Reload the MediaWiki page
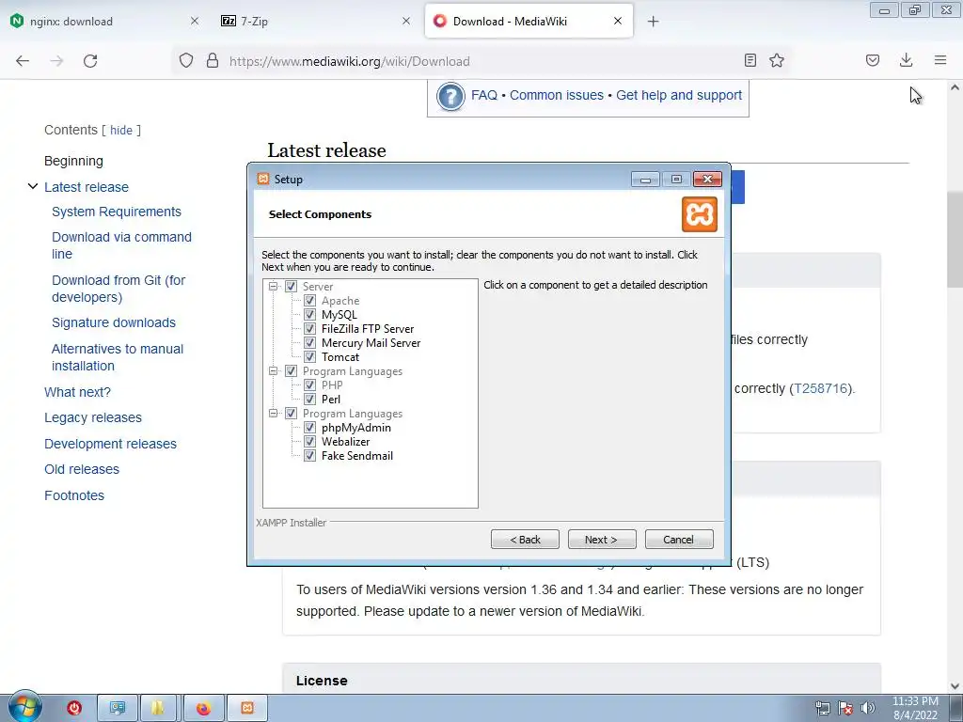Screen dimensions: 963x722 point(90,61)
